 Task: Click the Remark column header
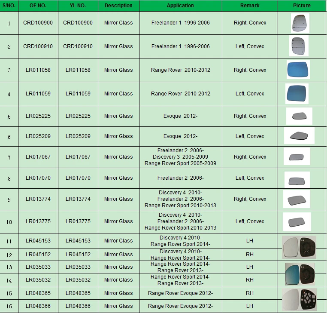(x=250, y=6)
